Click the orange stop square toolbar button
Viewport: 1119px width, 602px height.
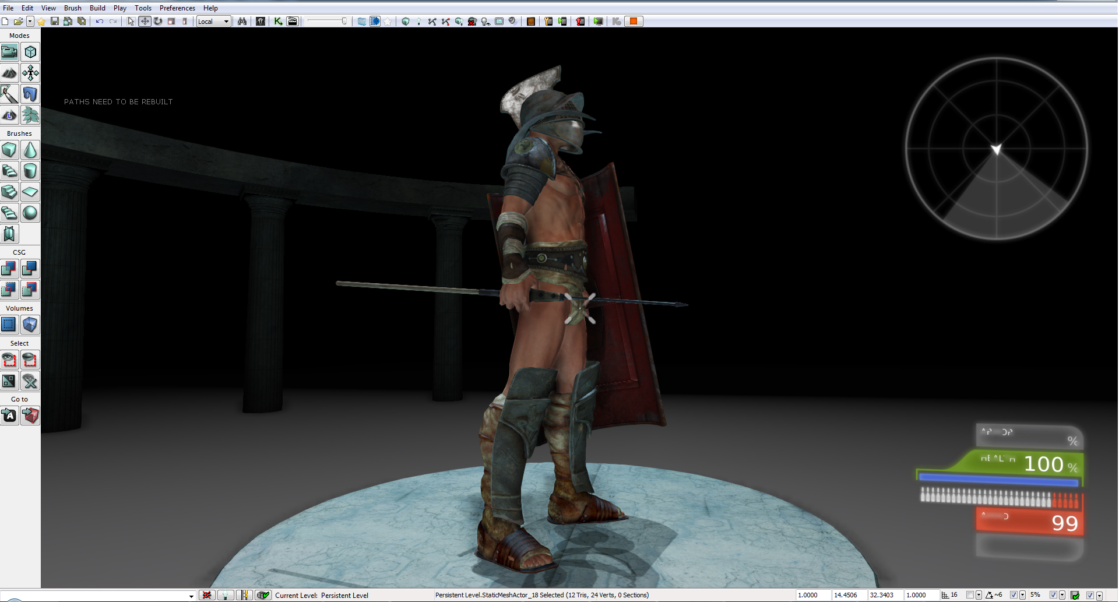(634, 22)
